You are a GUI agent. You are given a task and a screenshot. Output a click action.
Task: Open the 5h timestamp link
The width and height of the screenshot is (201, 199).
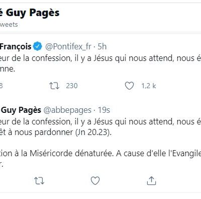[102, 46]
